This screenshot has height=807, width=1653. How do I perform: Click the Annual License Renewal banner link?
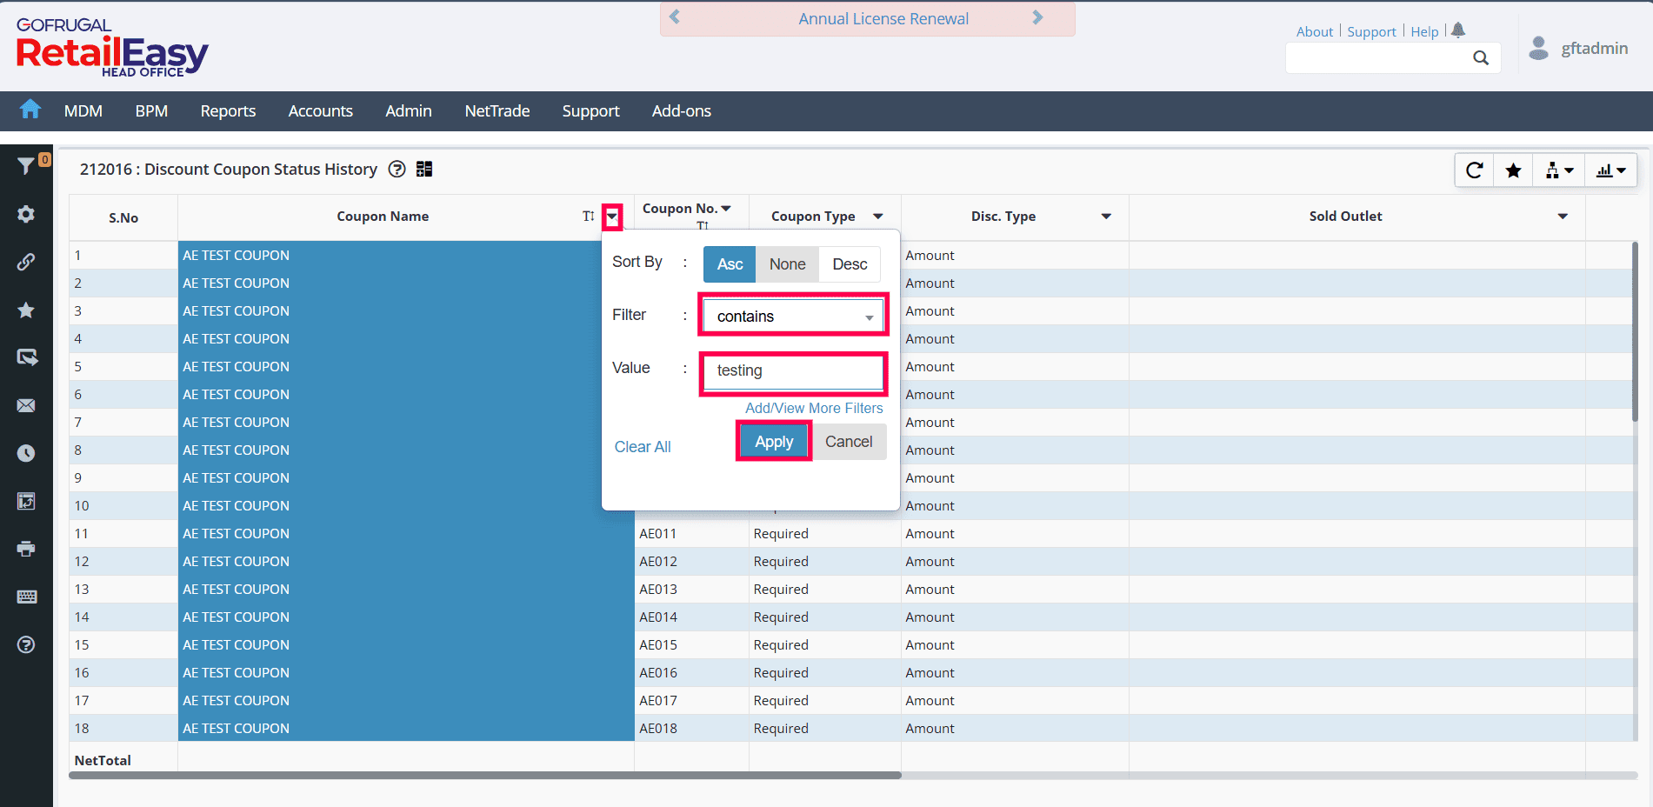click(883, 18)
